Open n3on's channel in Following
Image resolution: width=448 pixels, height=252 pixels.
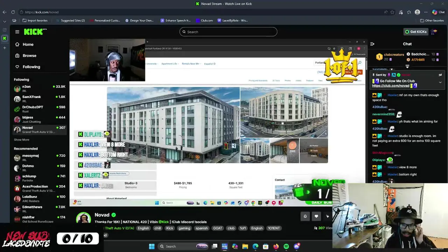pos(40,89)
